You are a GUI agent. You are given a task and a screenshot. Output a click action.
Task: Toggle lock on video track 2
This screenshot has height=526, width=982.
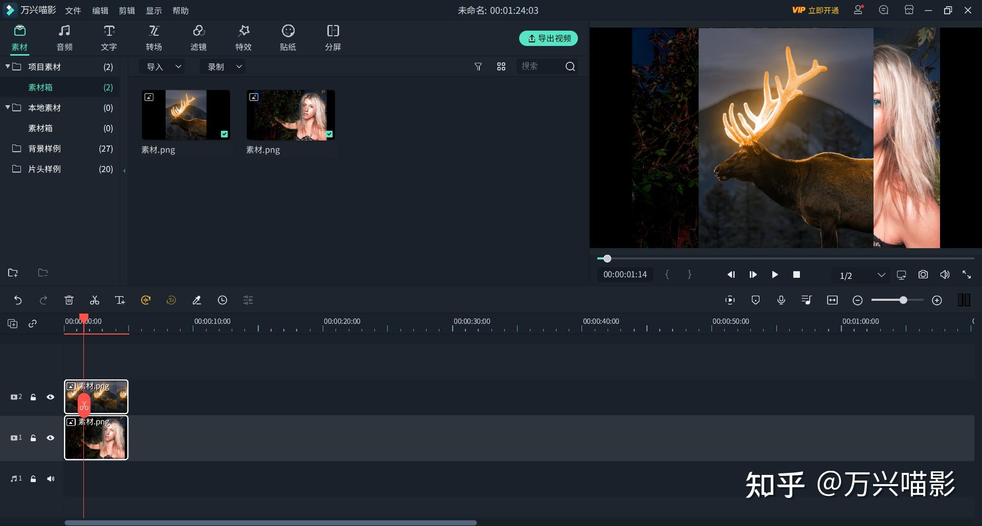33,397
